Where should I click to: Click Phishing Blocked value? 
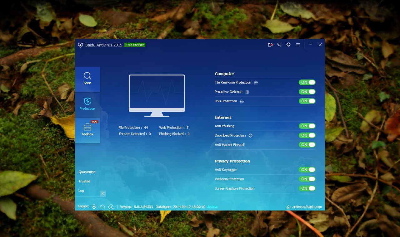point(188,134)
